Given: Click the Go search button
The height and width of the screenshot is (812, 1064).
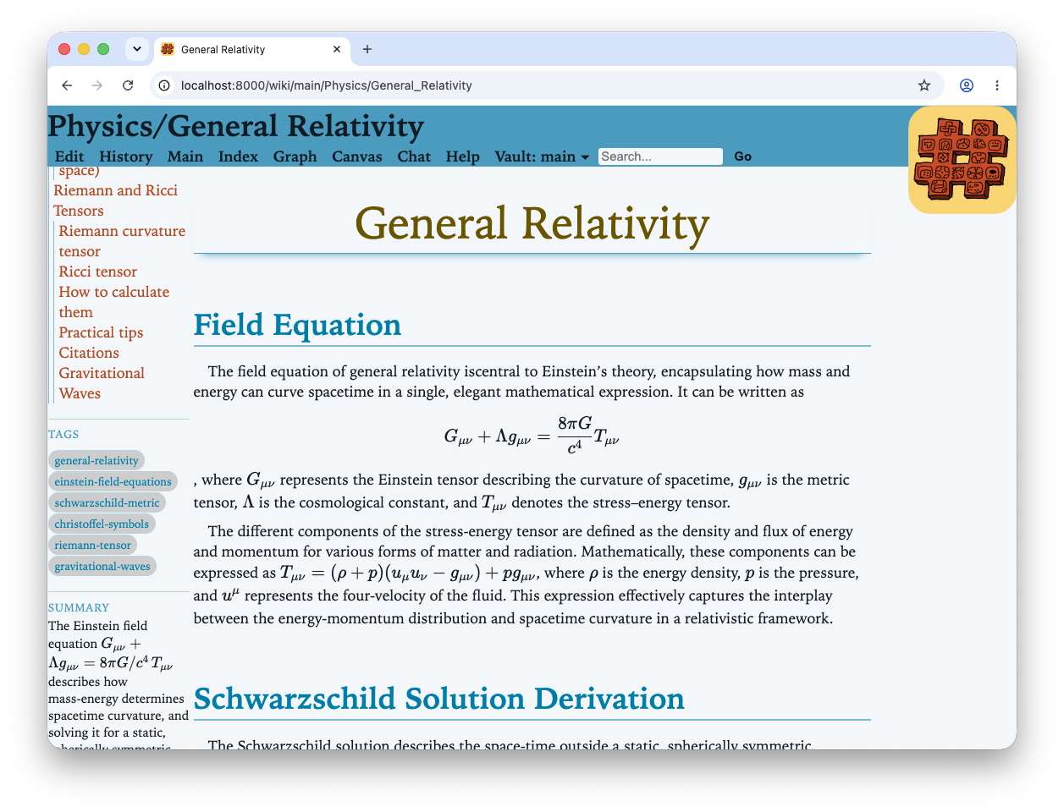Looking at the screenshot, I should pos(743,156).
